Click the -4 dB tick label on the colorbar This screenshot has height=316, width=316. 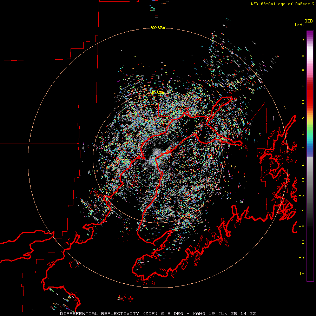click(302, 211)
